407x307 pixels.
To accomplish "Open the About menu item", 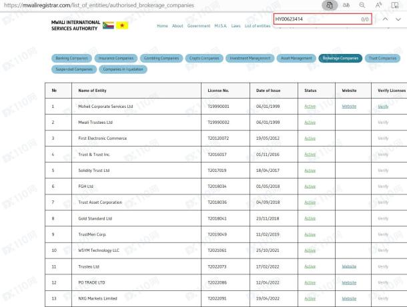I will tap(177, 26).
